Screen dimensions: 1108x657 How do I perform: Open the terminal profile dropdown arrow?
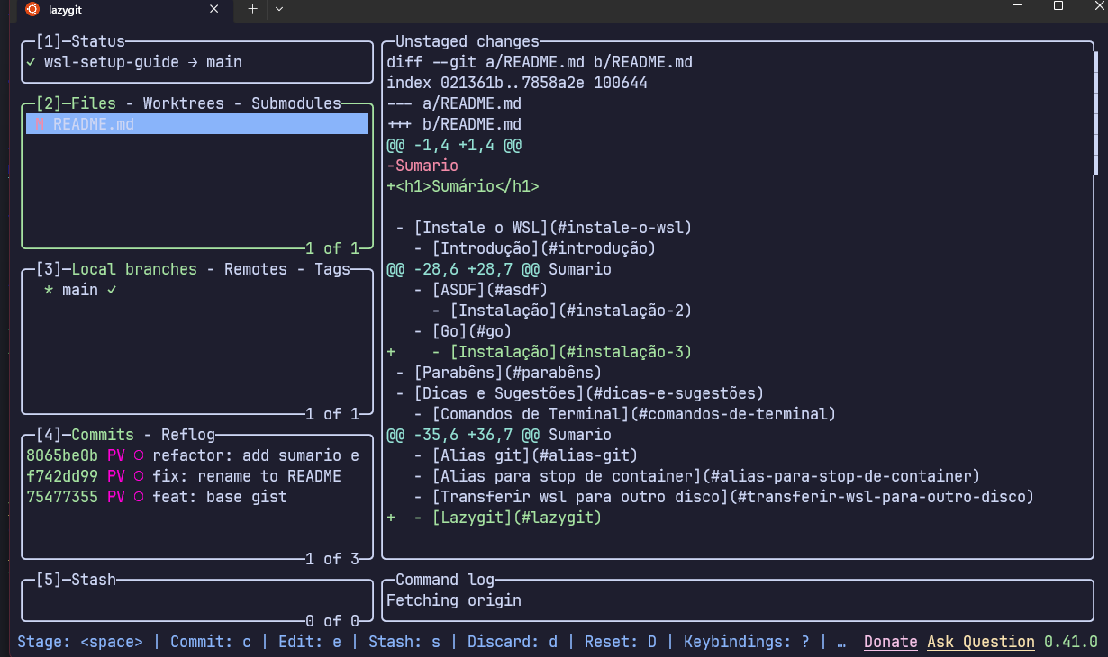click(x=278, y=9)
